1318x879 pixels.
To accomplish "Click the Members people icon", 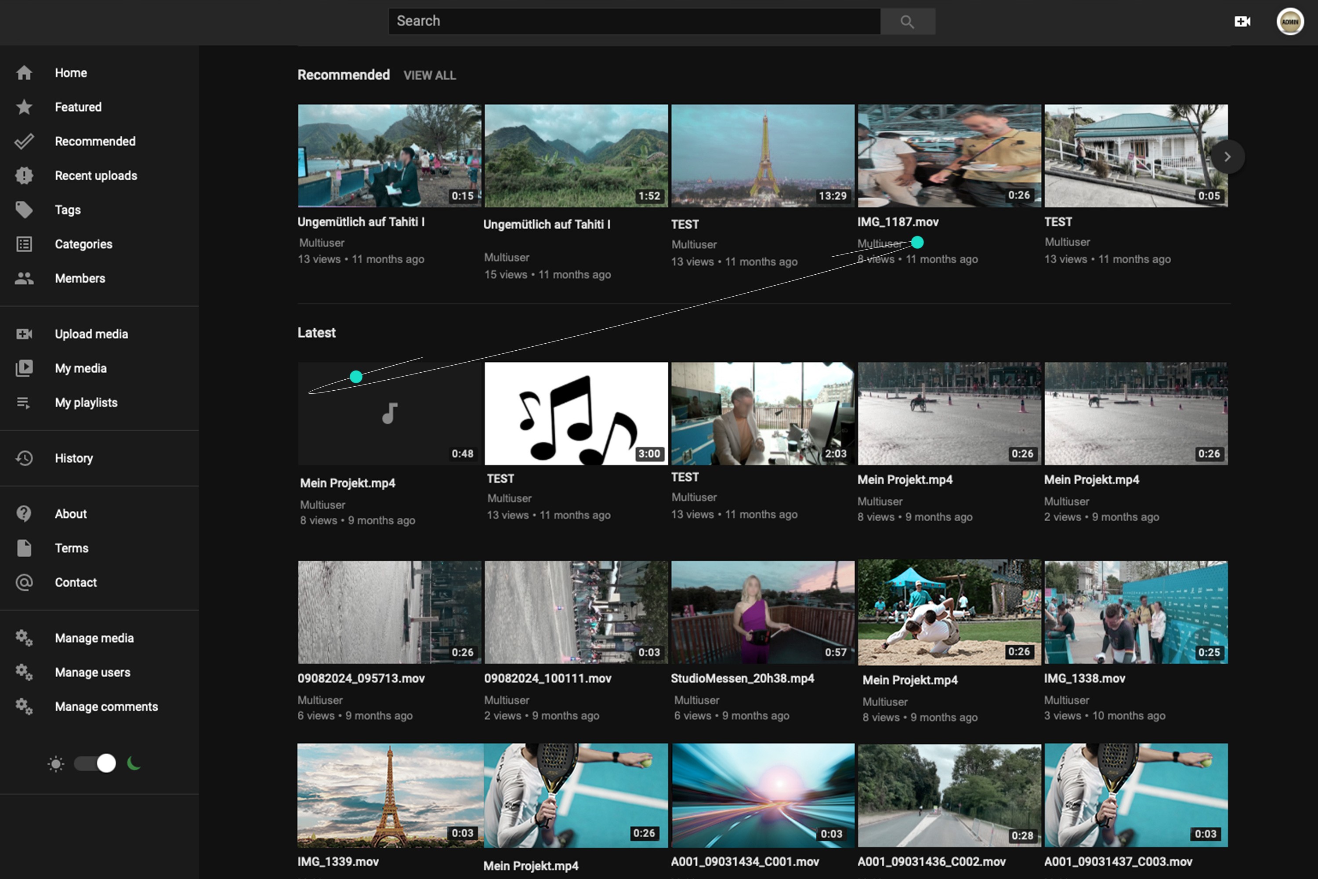I will pyautogui.click(x=24, y=278).
